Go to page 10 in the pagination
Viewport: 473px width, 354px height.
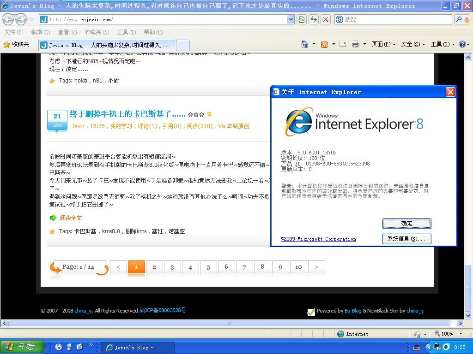(x=298, y=267)
